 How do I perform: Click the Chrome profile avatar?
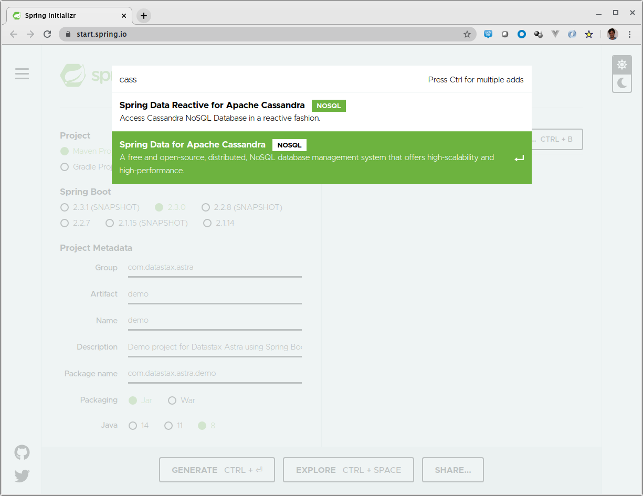pyautogui.click(x=612, y=34)
